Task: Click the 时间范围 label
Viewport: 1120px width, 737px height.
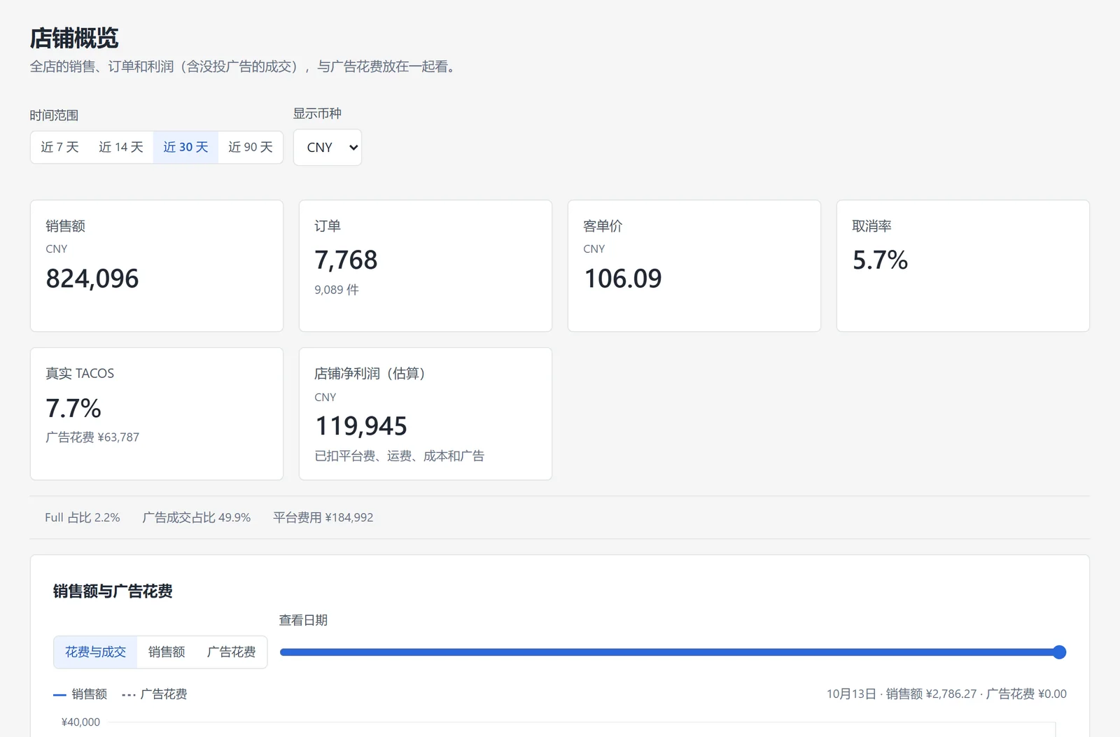Action: point(54,115)
